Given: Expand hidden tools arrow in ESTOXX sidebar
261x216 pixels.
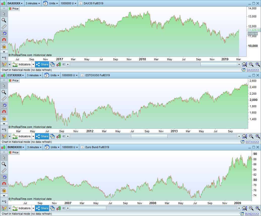Looking at the screenshot, I should [x=4, y=124].
